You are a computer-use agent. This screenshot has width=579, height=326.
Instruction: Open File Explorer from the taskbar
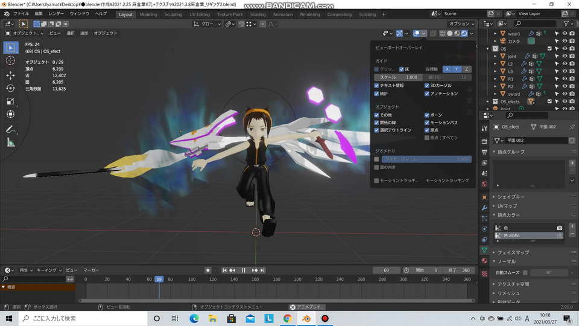coord(213,318)
